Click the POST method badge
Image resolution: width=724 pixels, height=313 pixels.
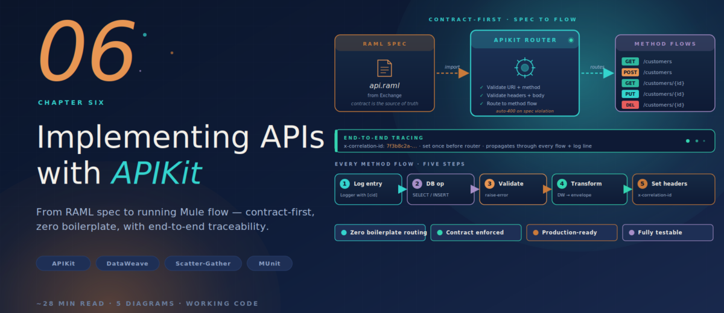coord(630,72)
